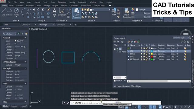Click the Insert block icon
Image resolution: width=194 pixels, height=109 pixels.
tap(114, 12)
